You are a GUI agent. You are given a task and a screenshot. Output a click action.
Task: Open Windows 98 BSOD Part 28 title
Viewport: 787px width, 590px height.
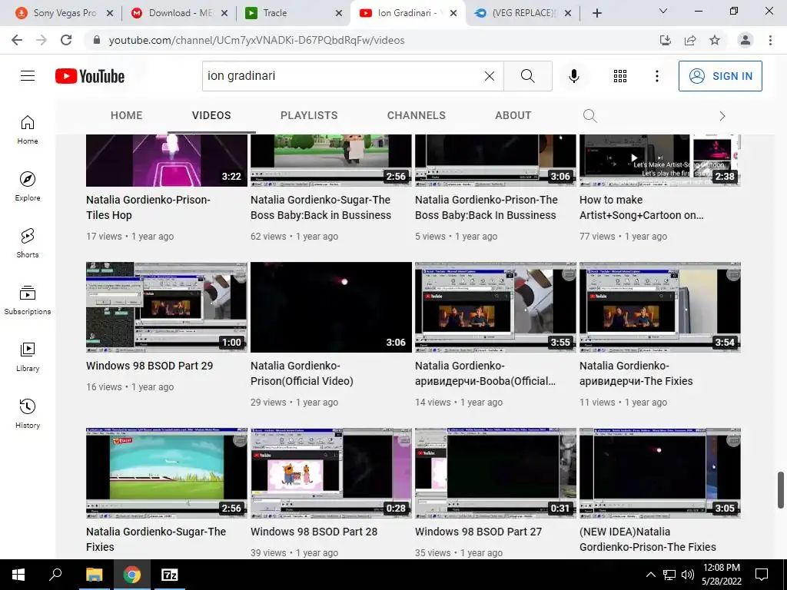(314, 532)
